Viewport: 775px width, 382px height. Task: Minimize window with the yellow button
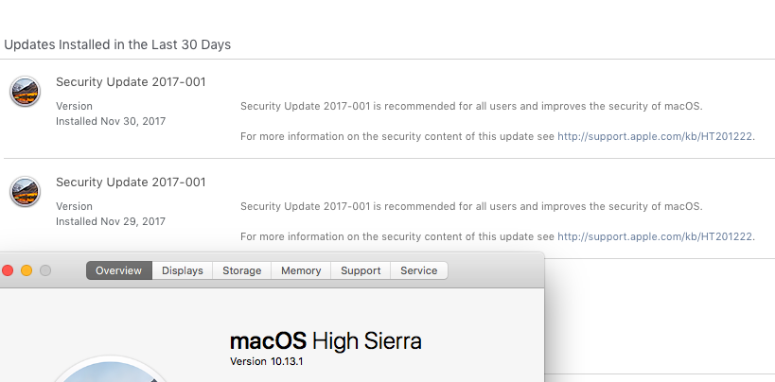[x=26, y=270]
